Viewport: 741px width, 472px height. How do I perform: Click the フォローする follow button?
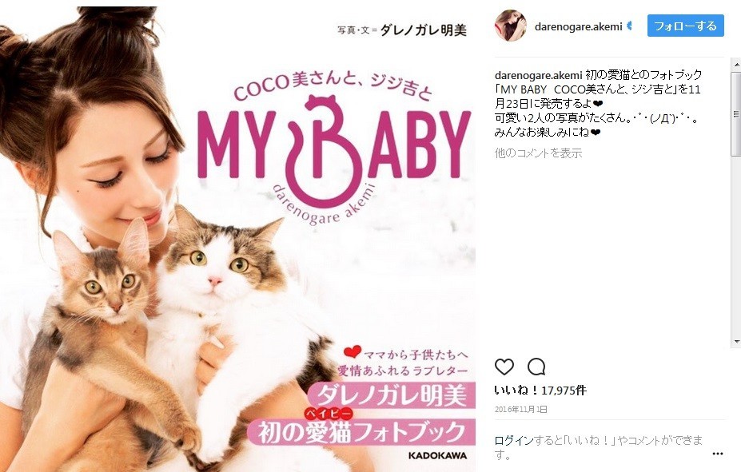(x=685, y=26)
